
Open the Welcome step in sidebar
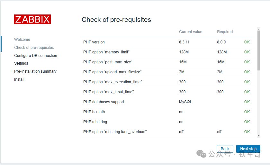(x=22, y=40)
